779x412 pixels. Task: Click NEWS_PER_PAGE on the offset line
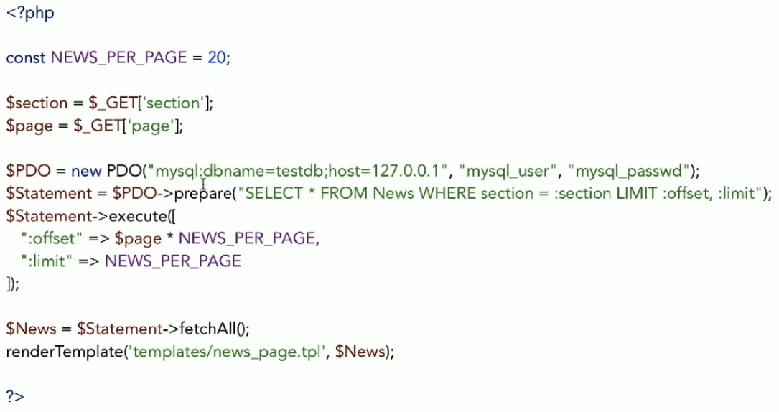(x=247, y=239)
